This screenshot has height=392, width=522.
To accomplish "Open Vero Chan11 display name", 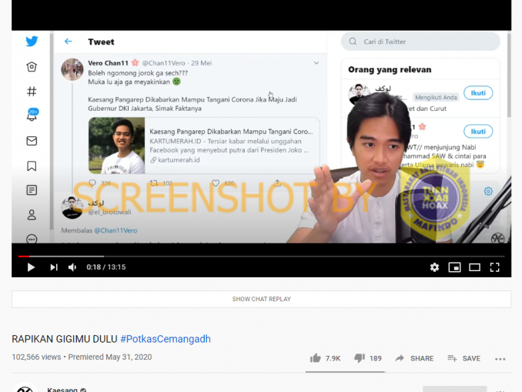I will 109,63.
